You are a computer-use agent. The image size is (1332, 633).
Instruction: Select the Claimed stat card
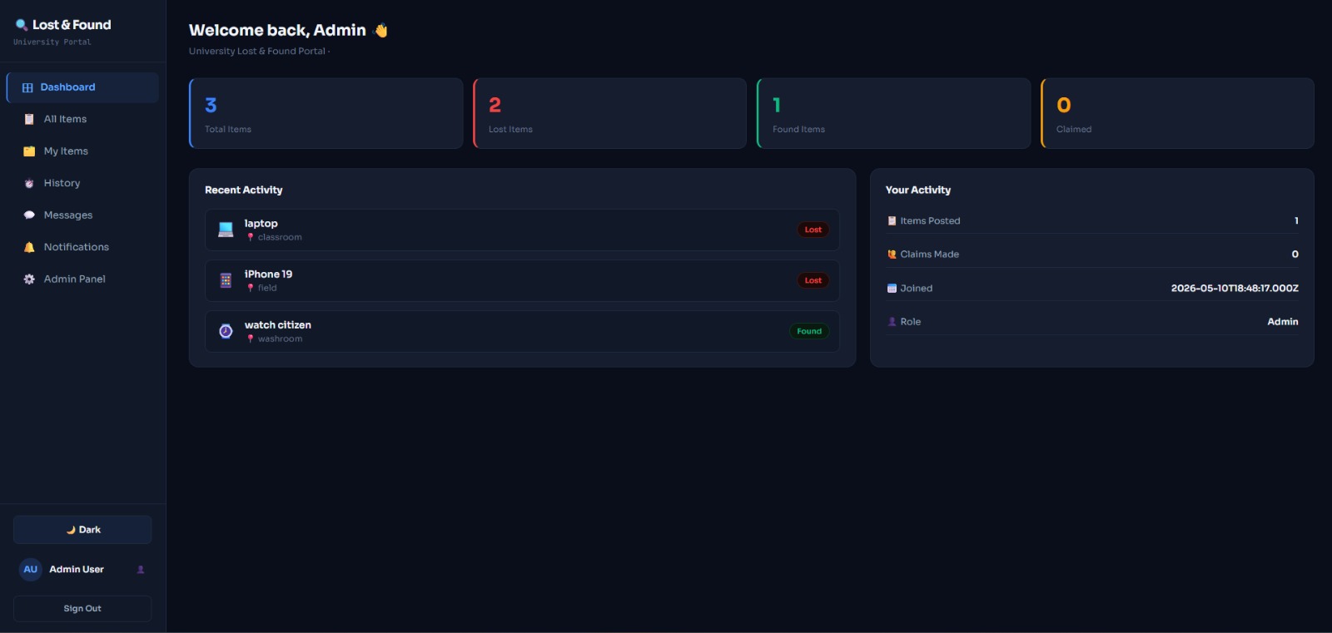tap(1177, 113)
